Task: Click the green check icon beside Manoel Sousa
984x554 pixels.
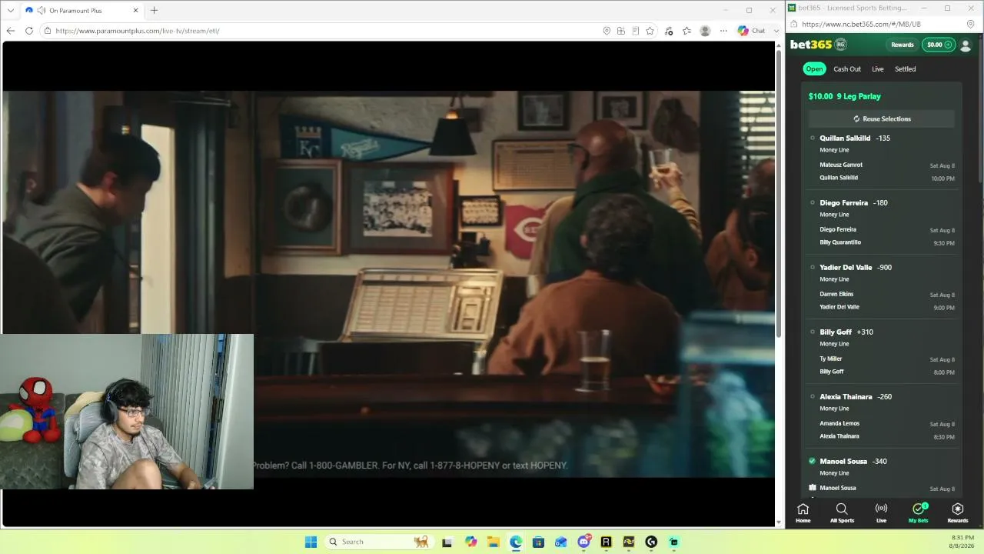Action: click(x=812, y=461)
